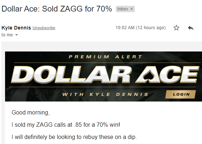Remove the Inbox label with its x
The width and height of the screenshot is (202, 144).
(x=132, y=9)
